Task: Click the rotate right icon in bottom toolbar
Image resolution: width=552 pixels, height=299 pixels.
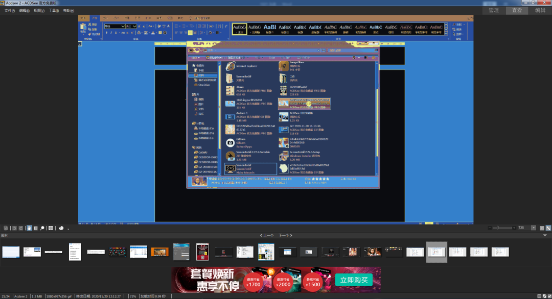Action: pyautogui.click(x=21, y=228)
